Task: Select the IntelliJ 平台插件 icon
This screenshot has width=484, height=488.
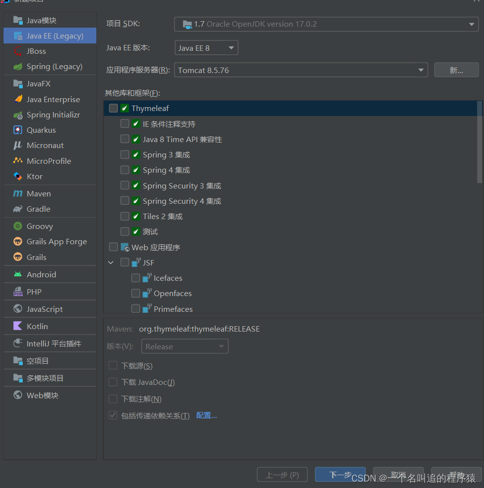Action: tap(18, 343)
